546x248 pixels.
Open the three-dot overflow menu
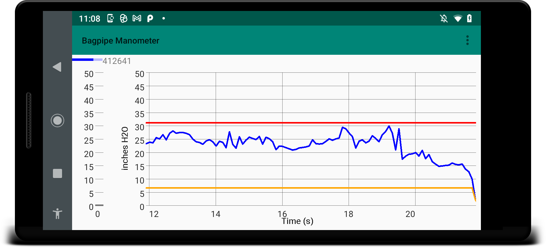click(x=467, y=40)
